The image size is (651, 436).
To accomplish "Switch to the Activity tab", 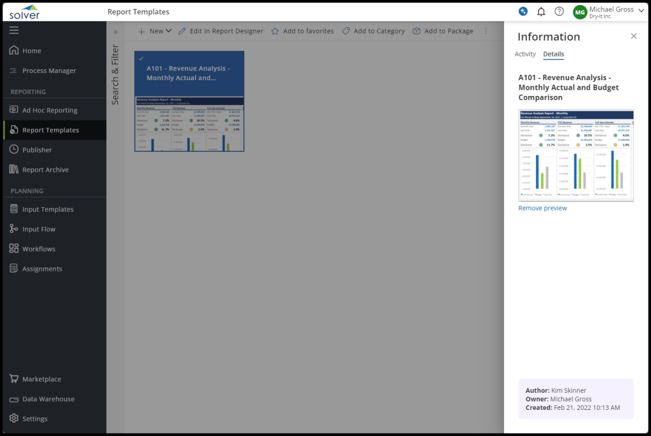I will click(x=525, y=54).
